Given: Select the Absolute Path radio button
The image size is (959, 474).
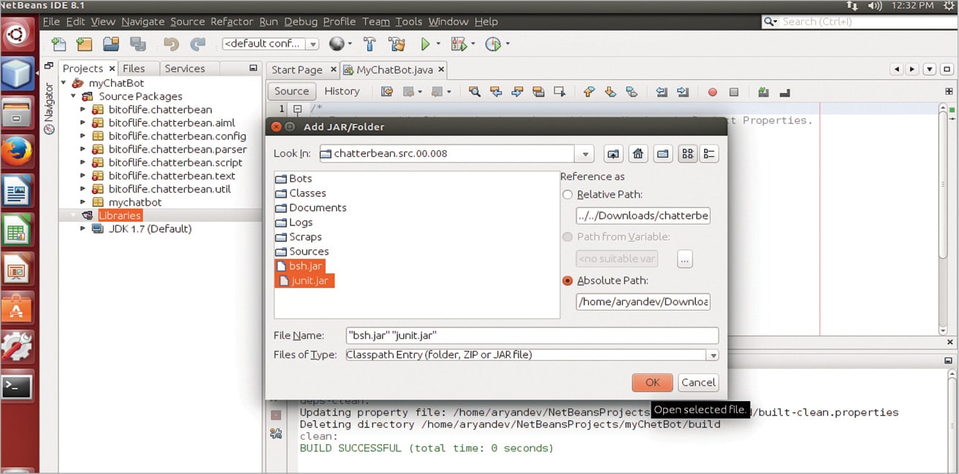Looking at the screenshot, I should tap(568, 281).
